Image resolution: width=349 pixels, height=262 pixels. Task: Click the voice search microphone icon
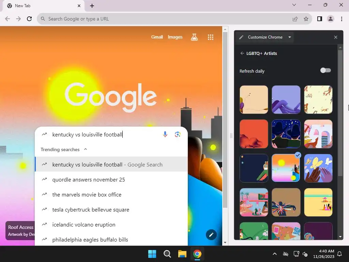[165, 134]
